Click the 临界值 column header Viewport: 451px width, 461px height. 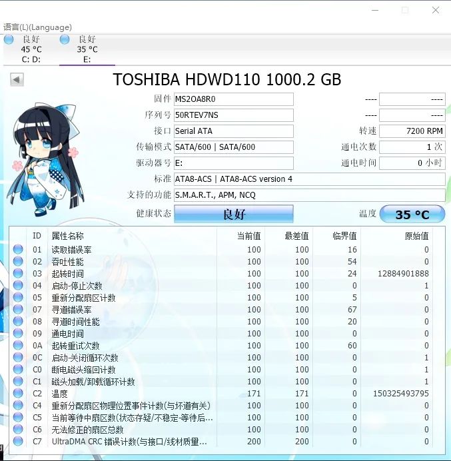[344, 236]
